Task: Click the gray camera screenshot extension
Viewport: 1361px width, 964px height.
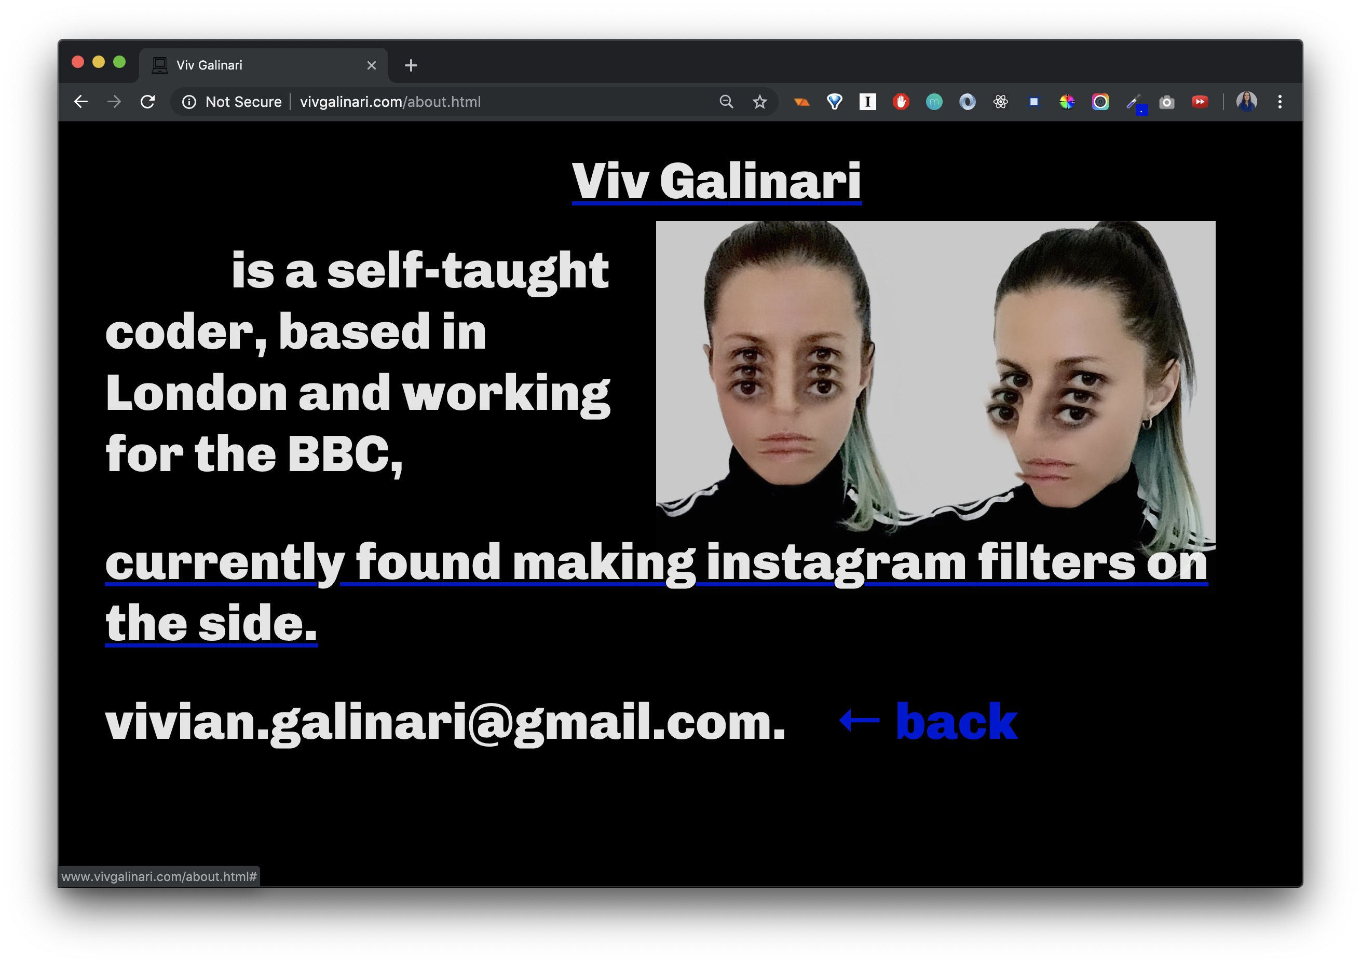Action: pyautogui.click(x=1167, y=102)
